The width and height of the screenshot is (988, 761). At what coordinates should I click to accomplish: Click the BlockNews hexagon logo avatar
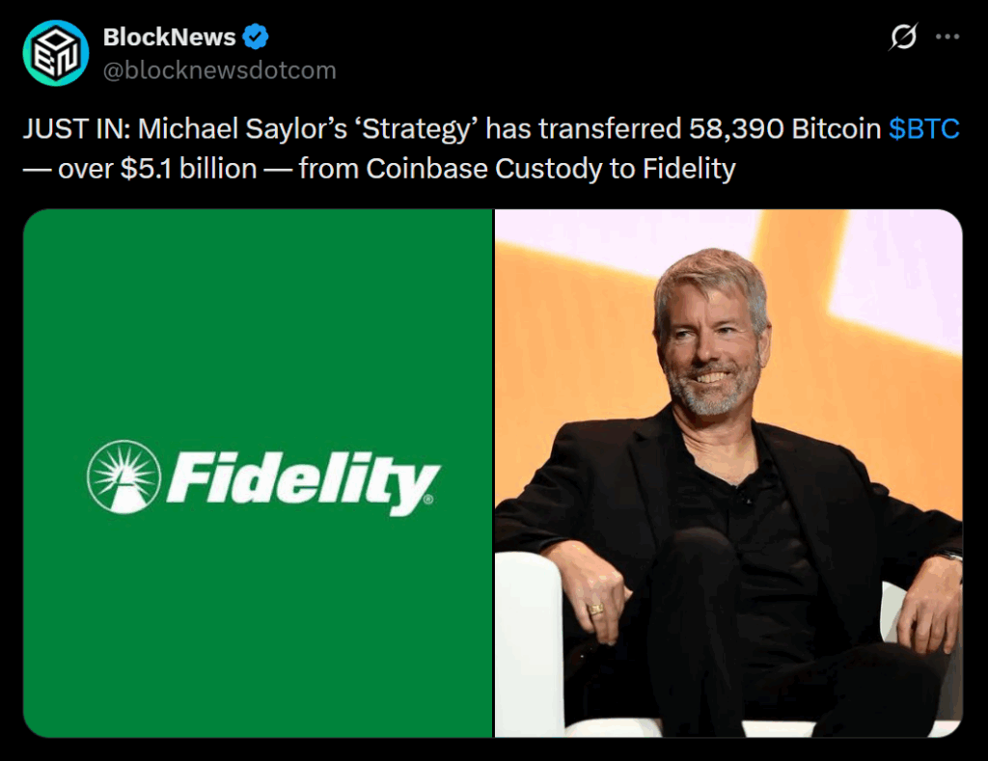tap(56, 52)
